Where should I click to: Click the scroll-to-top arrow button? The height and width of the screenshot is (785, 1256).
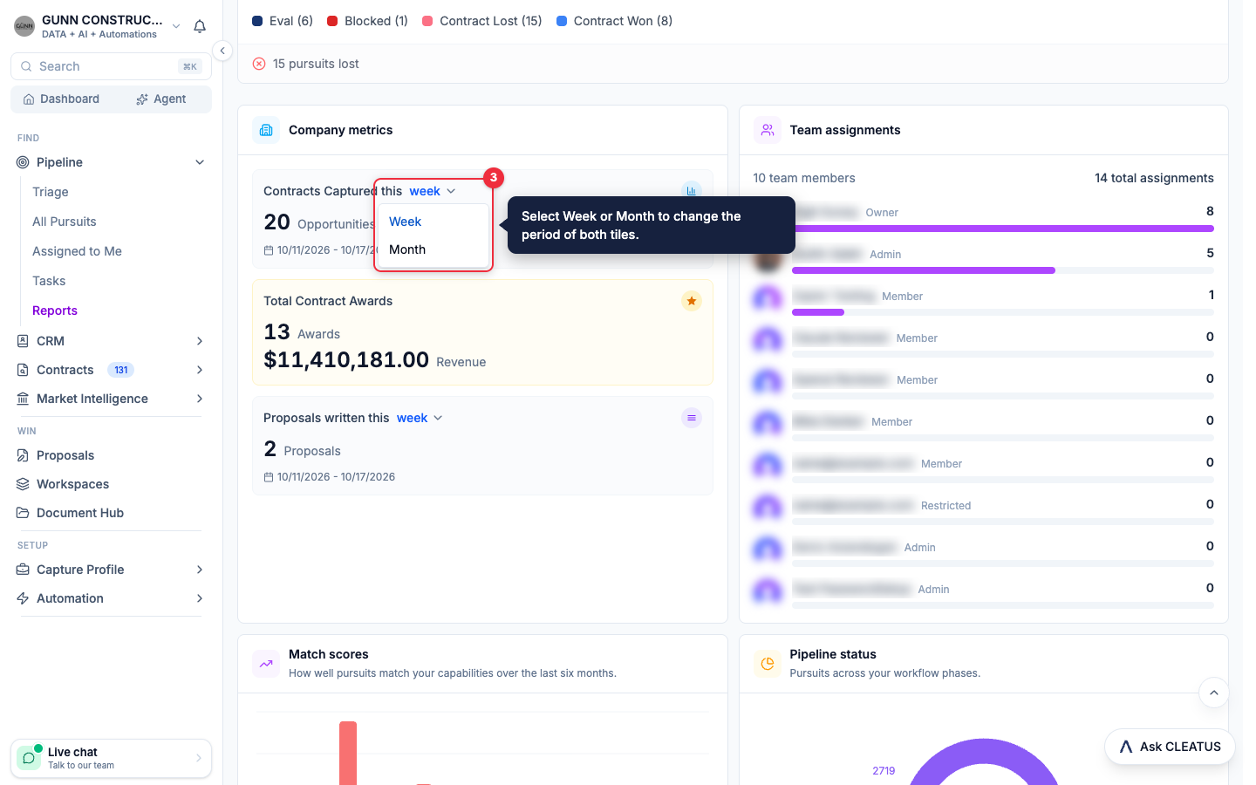(1213, 693)
